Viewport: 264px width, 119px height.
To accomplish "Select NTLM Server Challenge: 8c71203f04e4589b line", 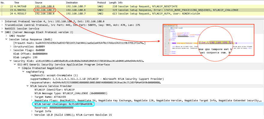I will click(x=64, y=104).
